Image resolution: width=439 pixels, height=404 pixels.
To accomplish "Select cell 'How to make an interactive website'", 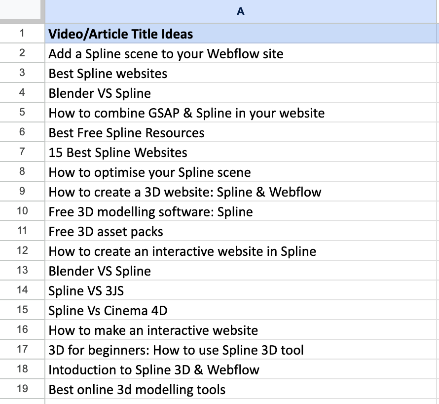I will click(242, 330).
